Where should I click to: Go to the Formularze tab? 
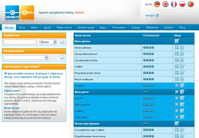119,27
